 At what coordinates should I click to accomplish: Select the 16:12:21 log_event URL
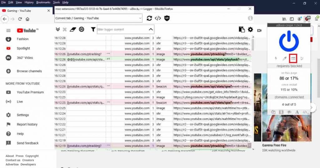[x=212, y=135]
